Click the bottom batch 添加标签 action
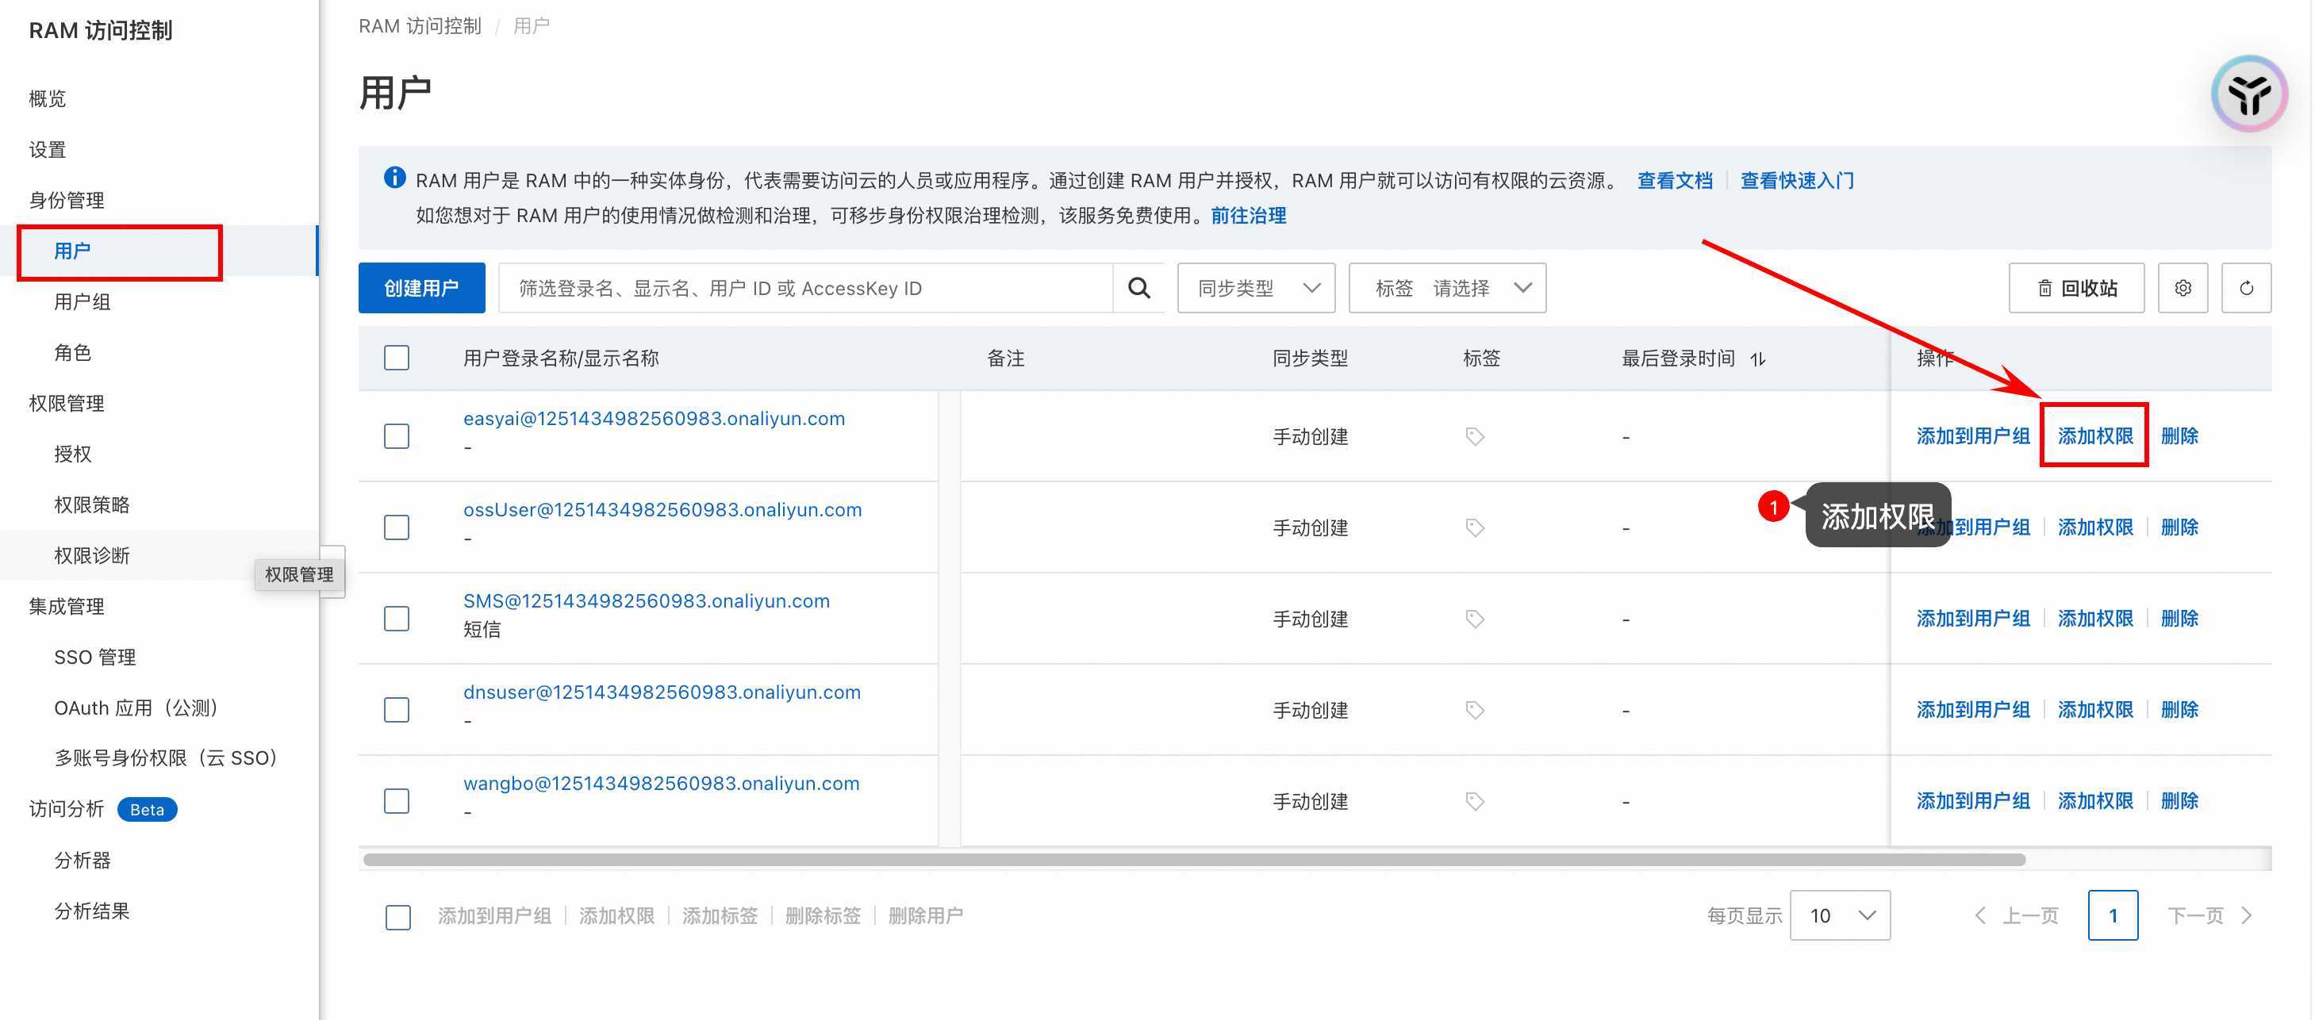 [x=720, y=916]
